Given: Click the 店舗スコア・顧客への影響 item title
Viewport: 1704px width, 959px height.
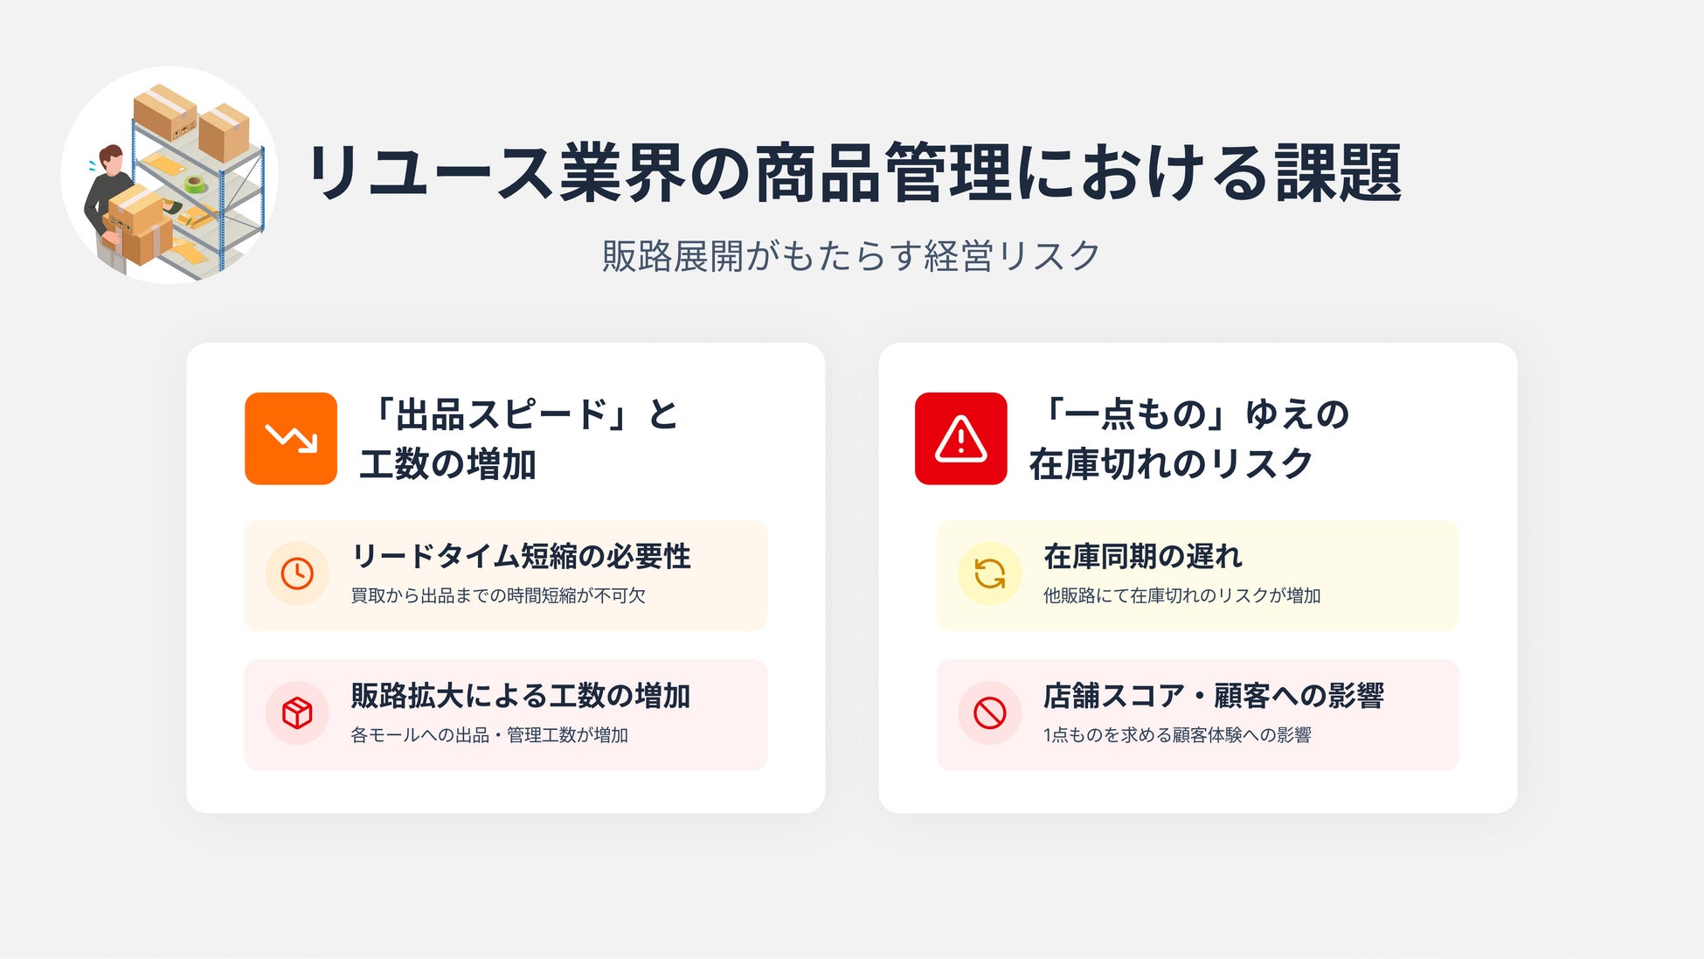Looking at the screenshot, I should coord(1213,696).
